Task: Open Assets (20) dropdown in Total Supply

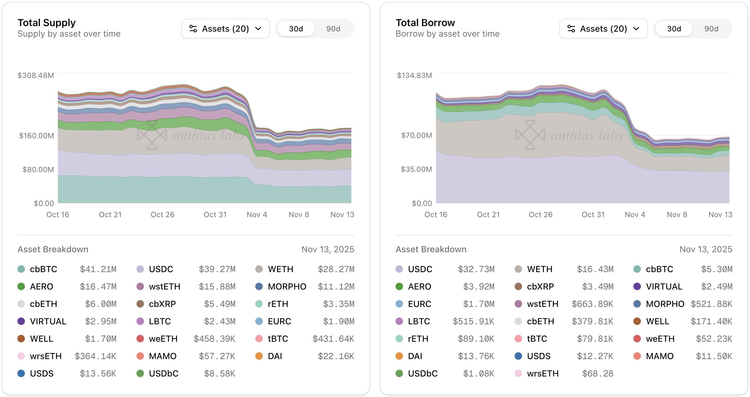Action: (225, 29)
